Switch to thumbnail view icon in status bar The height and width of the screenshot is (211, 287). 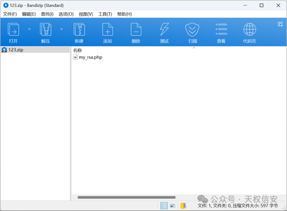[x=172, y=206]
